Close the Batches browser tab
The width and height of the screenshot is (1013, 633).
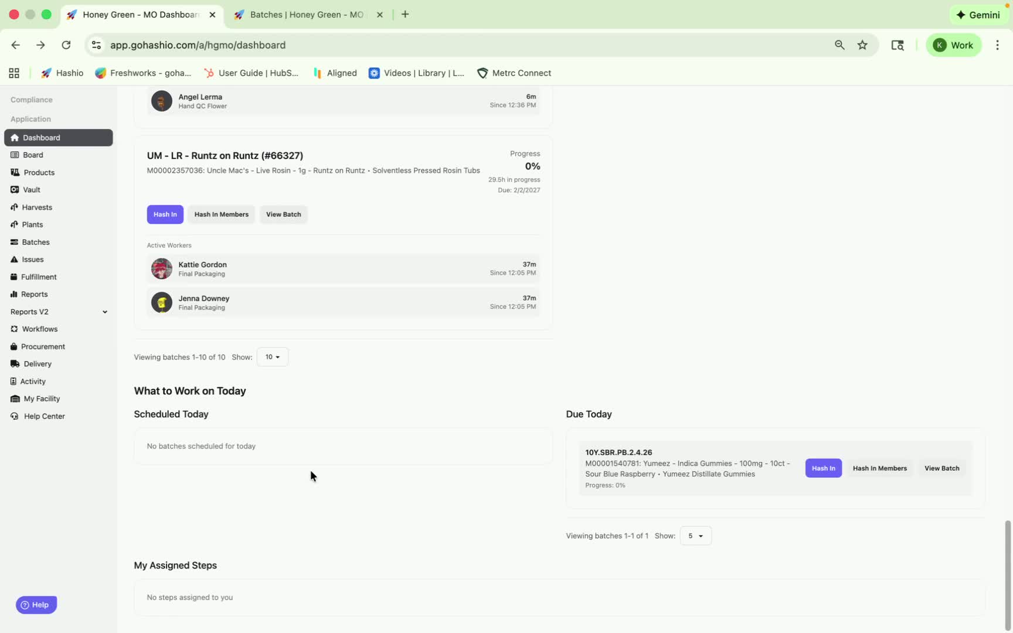coord(380,15)
